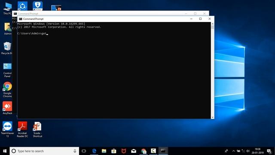Open TeamViewer 13 desktop shortcut
Screen dimensions: 275x155
click(x=7, y=129)
